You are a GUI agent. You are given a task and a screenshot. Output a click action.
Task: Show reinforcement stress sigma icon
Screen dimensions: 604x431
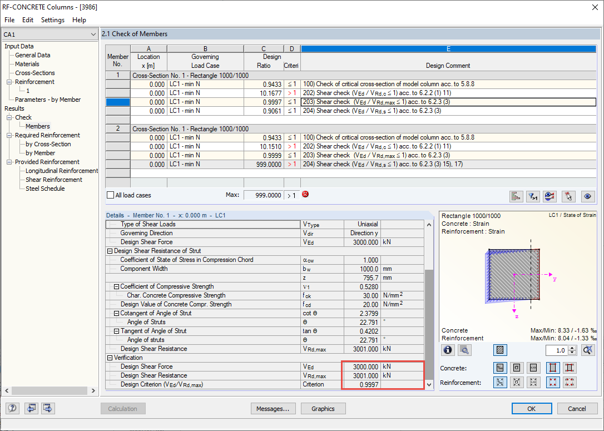(x=517, y=382)
